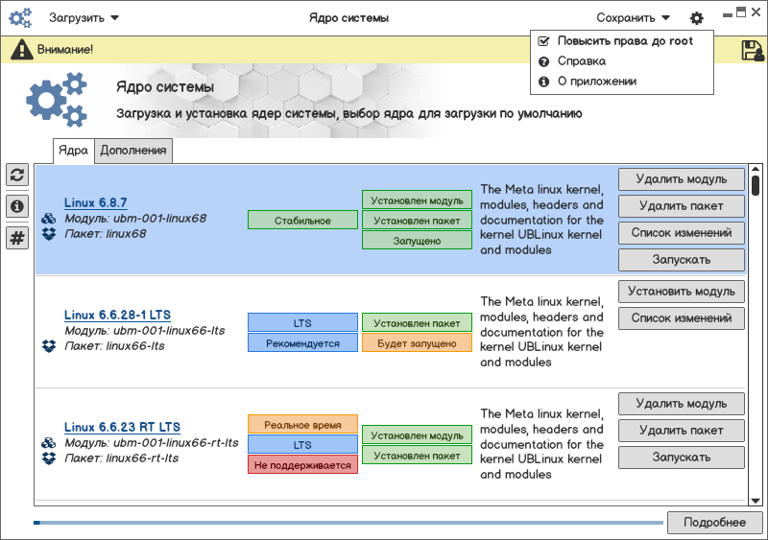Click module icon next to ubm-001-linux66-rt-lts
768x540 pixels.
pyautogui.click(x=49, y=443)
